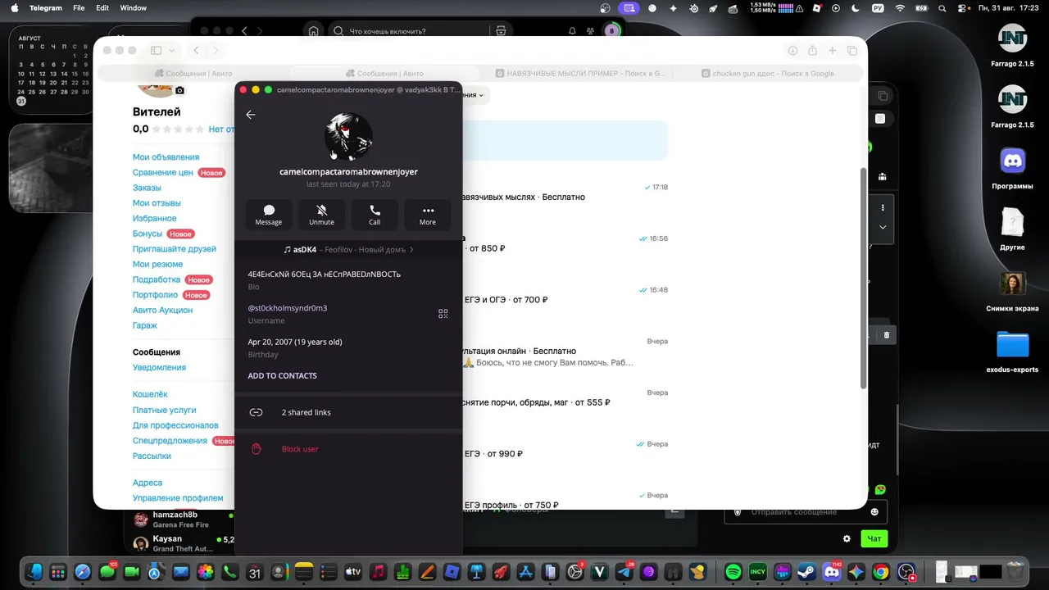Open settings gear next to Чат button
Screen dimensions: 1049x590
[x=847, y=539]
